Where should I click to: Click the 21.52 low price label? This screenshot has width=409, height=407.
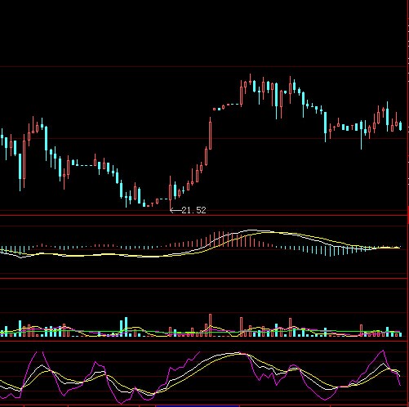pyautogui.click(x=193, y=210)
